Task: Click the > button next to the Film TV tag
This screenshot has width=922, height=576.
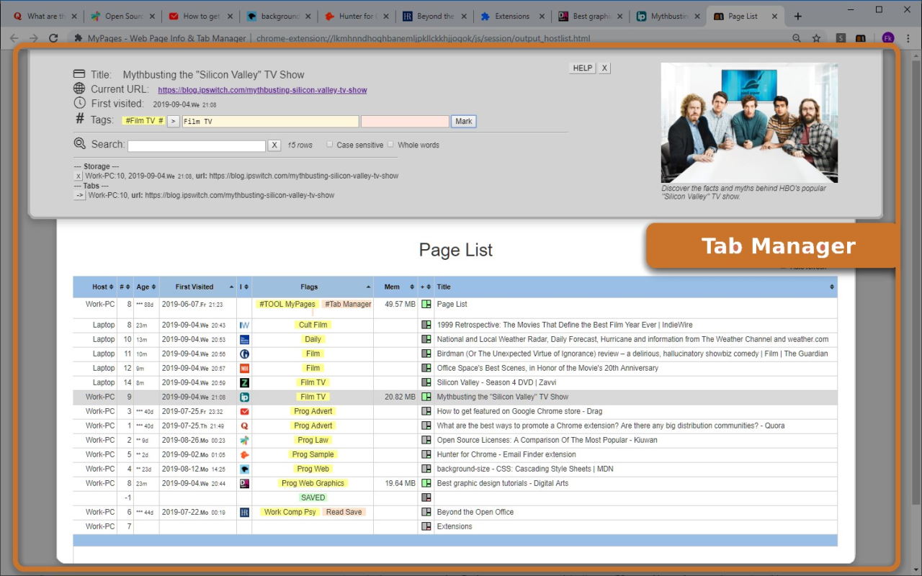Action: (173, 121)
